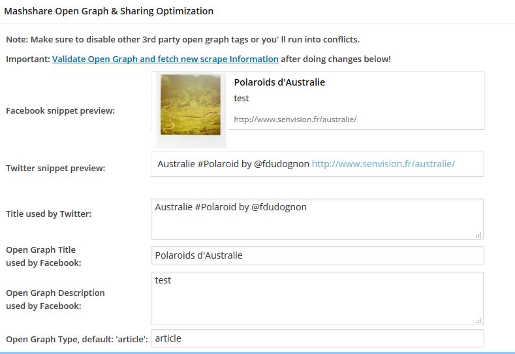Click the Open Graph Type default label
Screen dimensions: 515x354
pos(77,339)
